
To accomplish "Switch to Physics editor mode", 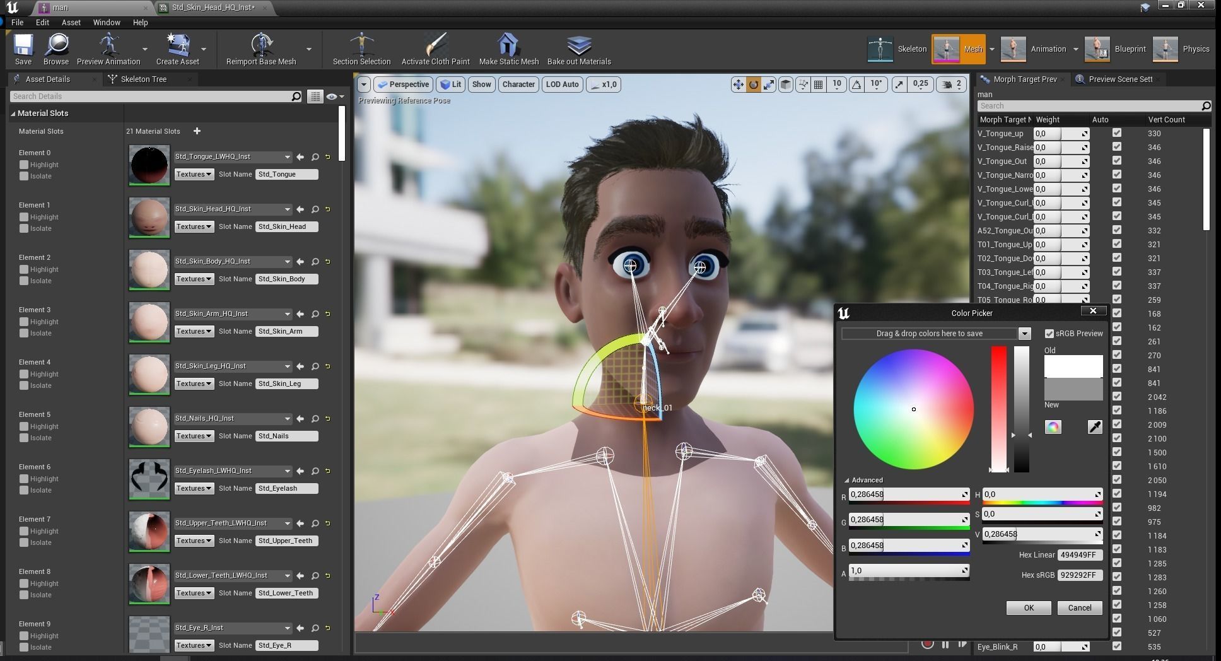I will [x=1181, y=49].
